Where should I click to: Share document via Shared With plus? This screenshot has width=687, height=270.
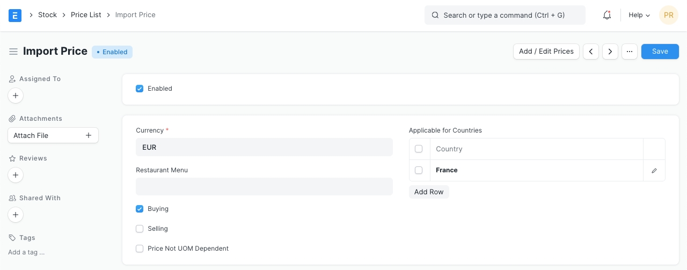[16, 215]
